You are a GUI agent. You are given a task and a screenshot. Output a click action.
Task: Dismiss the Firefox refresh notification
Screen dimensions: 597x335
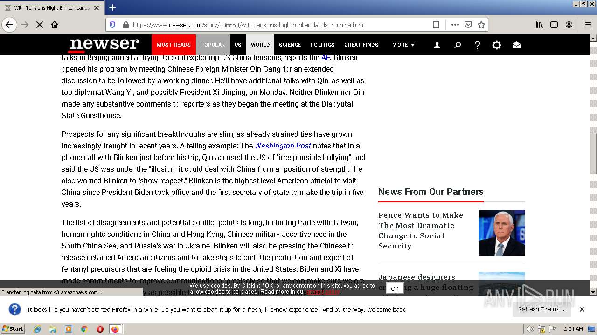pos(582,309)
